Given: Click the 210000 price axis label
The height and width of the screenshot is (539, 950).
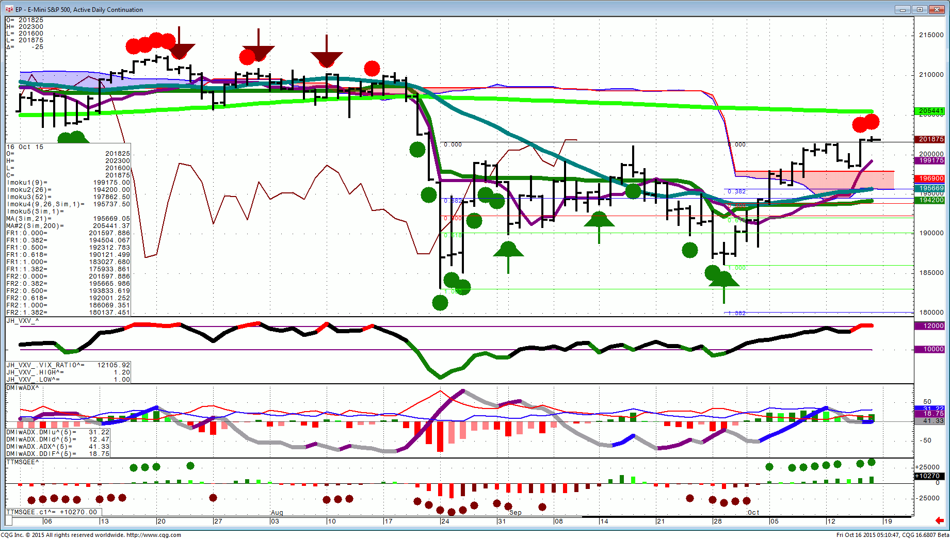Looking at the screenshot, I should [931, 75].
